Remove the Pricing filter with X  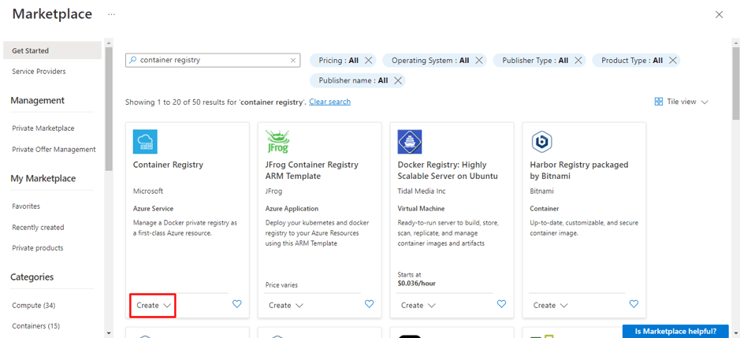tap(369, 61)
